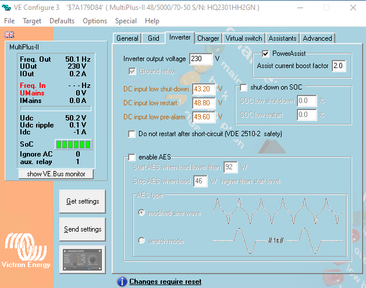The image size is (366, 288).
Task: Click the SOC low shut-down field
Action: [307, 101]
